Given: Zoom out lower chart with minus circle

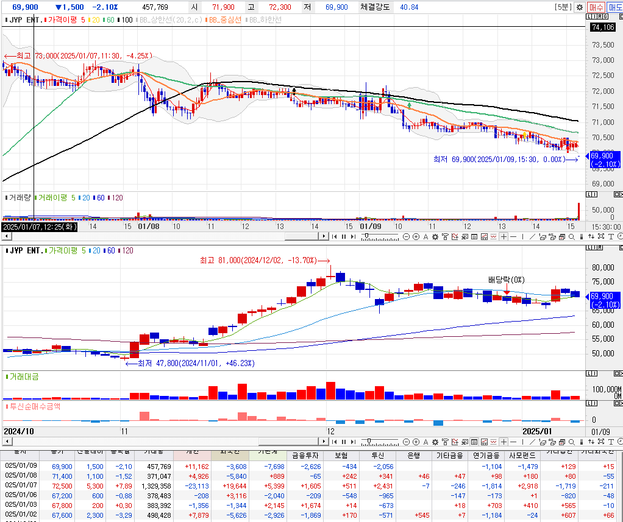Looking at the screenshot, I should tap(406, 442).
